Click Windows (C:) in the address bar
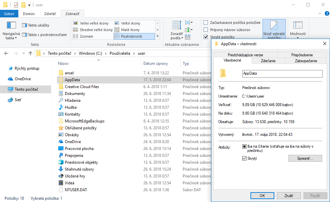The height and width of the screenshot is (202, 330). point(90,53)
